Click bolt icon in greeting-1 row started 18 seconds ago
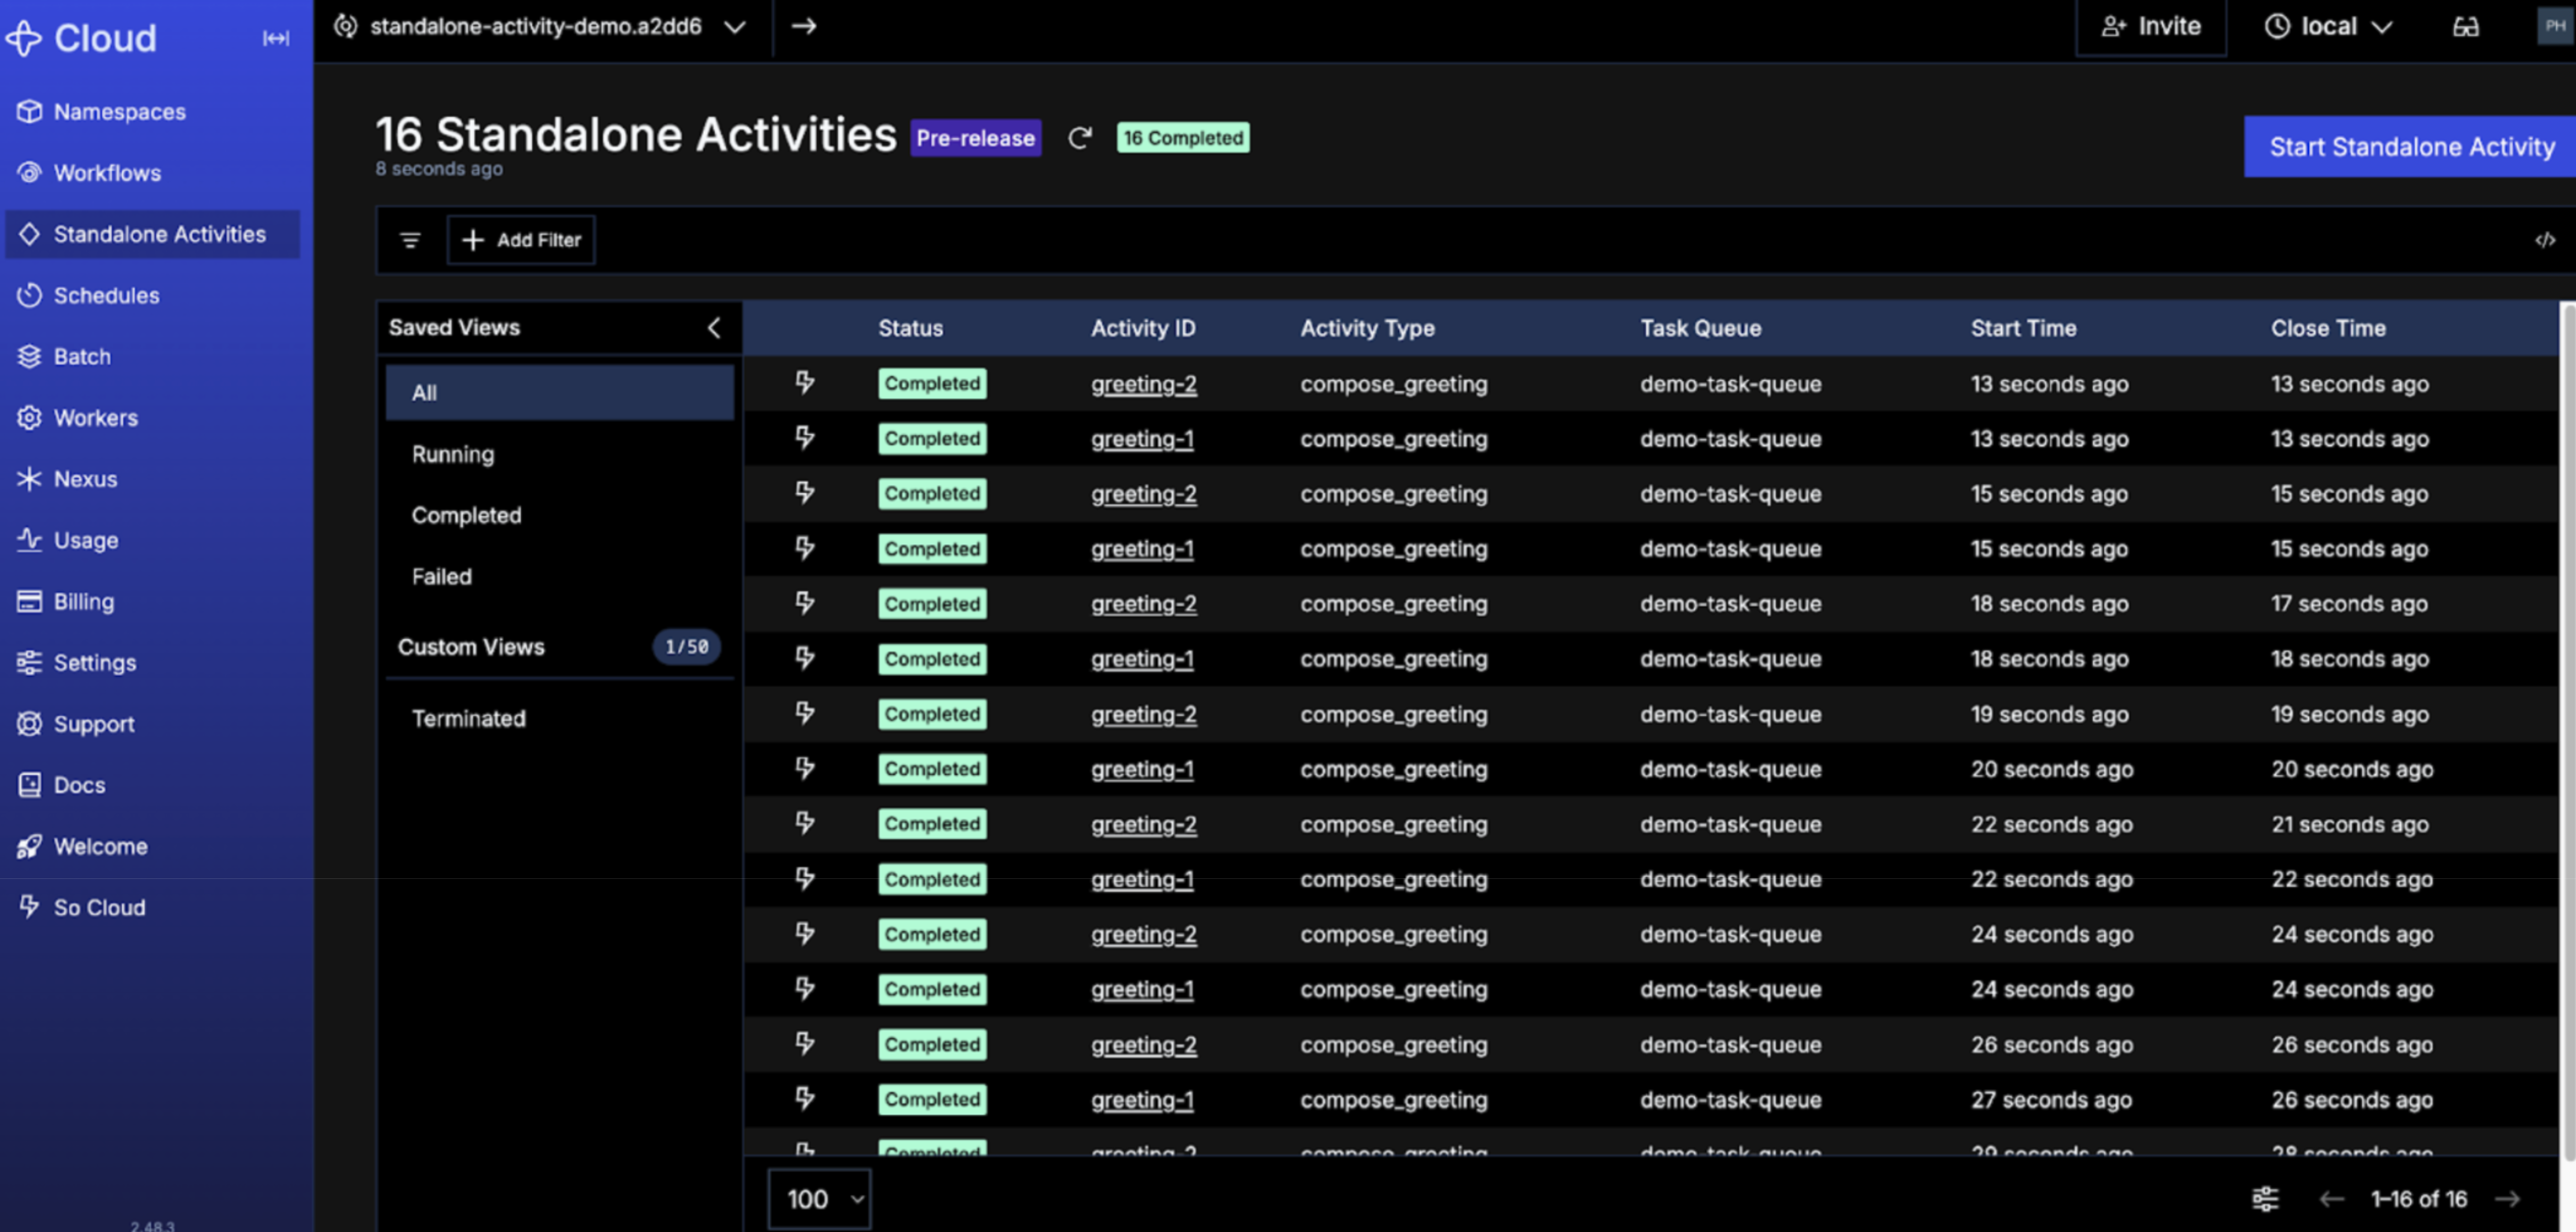Screen dimensions: 2576x1232 click(x=805, y=658)
